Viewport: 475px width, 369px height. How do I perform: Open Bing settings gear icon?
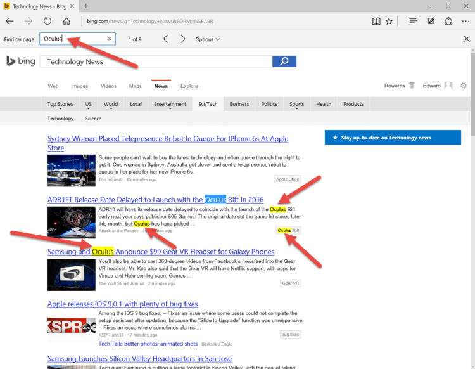(463, 86)
